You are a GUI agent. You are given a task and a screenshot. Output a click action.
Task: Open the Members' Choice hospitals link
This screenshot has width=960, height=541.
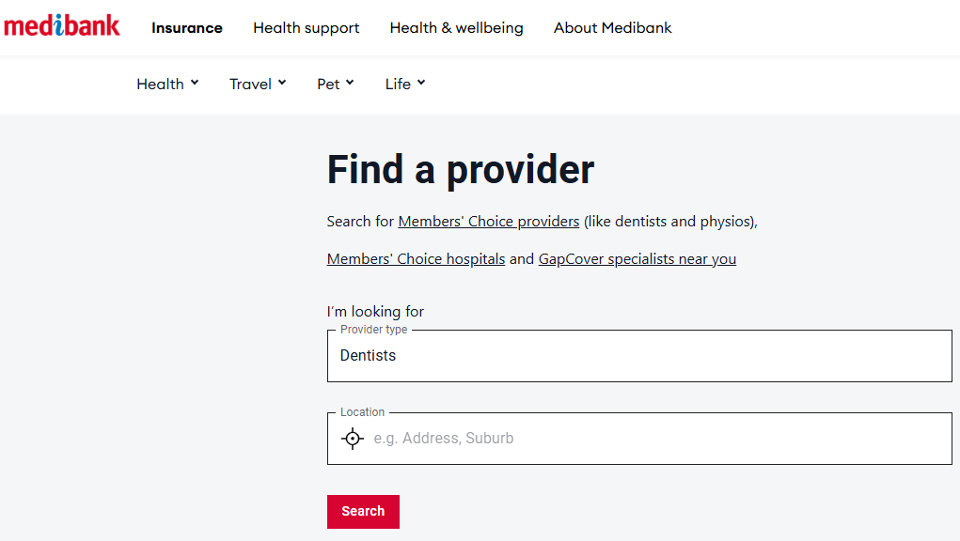click(x=416, y=259)
